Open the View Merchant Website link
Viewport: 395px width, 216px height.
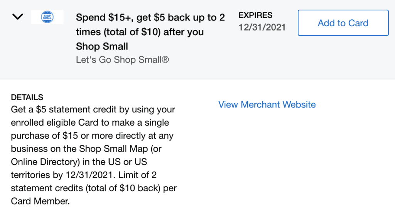267,104
